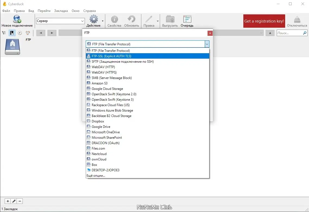
Task: Select DRACOON (OAuth) option
Action: 148,143
